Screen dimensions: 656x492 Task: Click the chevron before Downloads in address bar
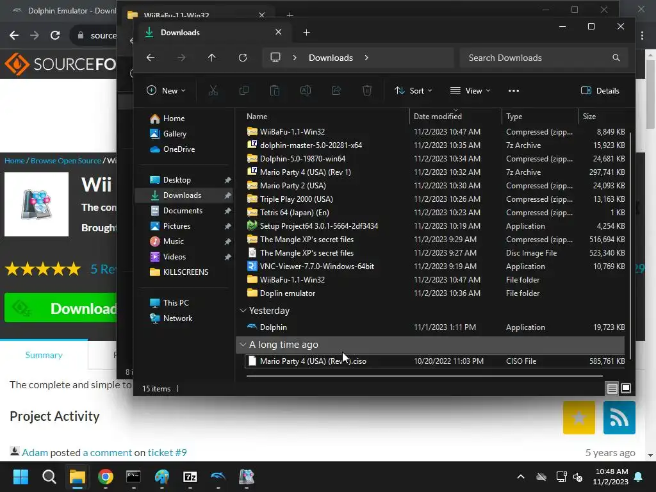pos(295,58)
